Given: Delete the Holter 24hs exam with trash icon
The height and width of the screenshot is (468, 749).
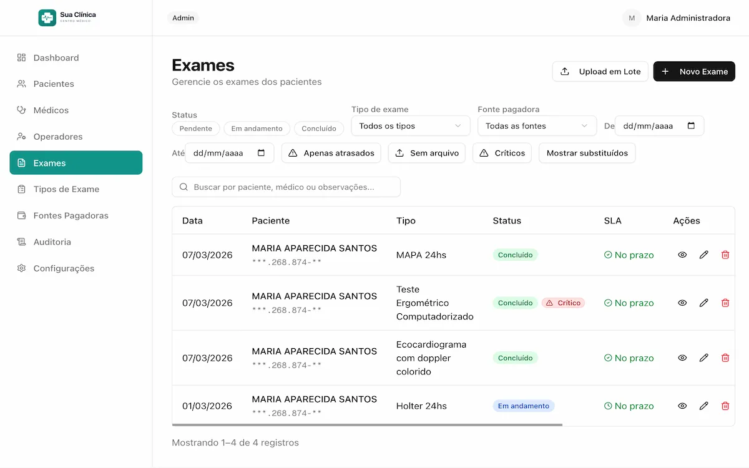Looking at the screenshot, I should pos(725,406).
